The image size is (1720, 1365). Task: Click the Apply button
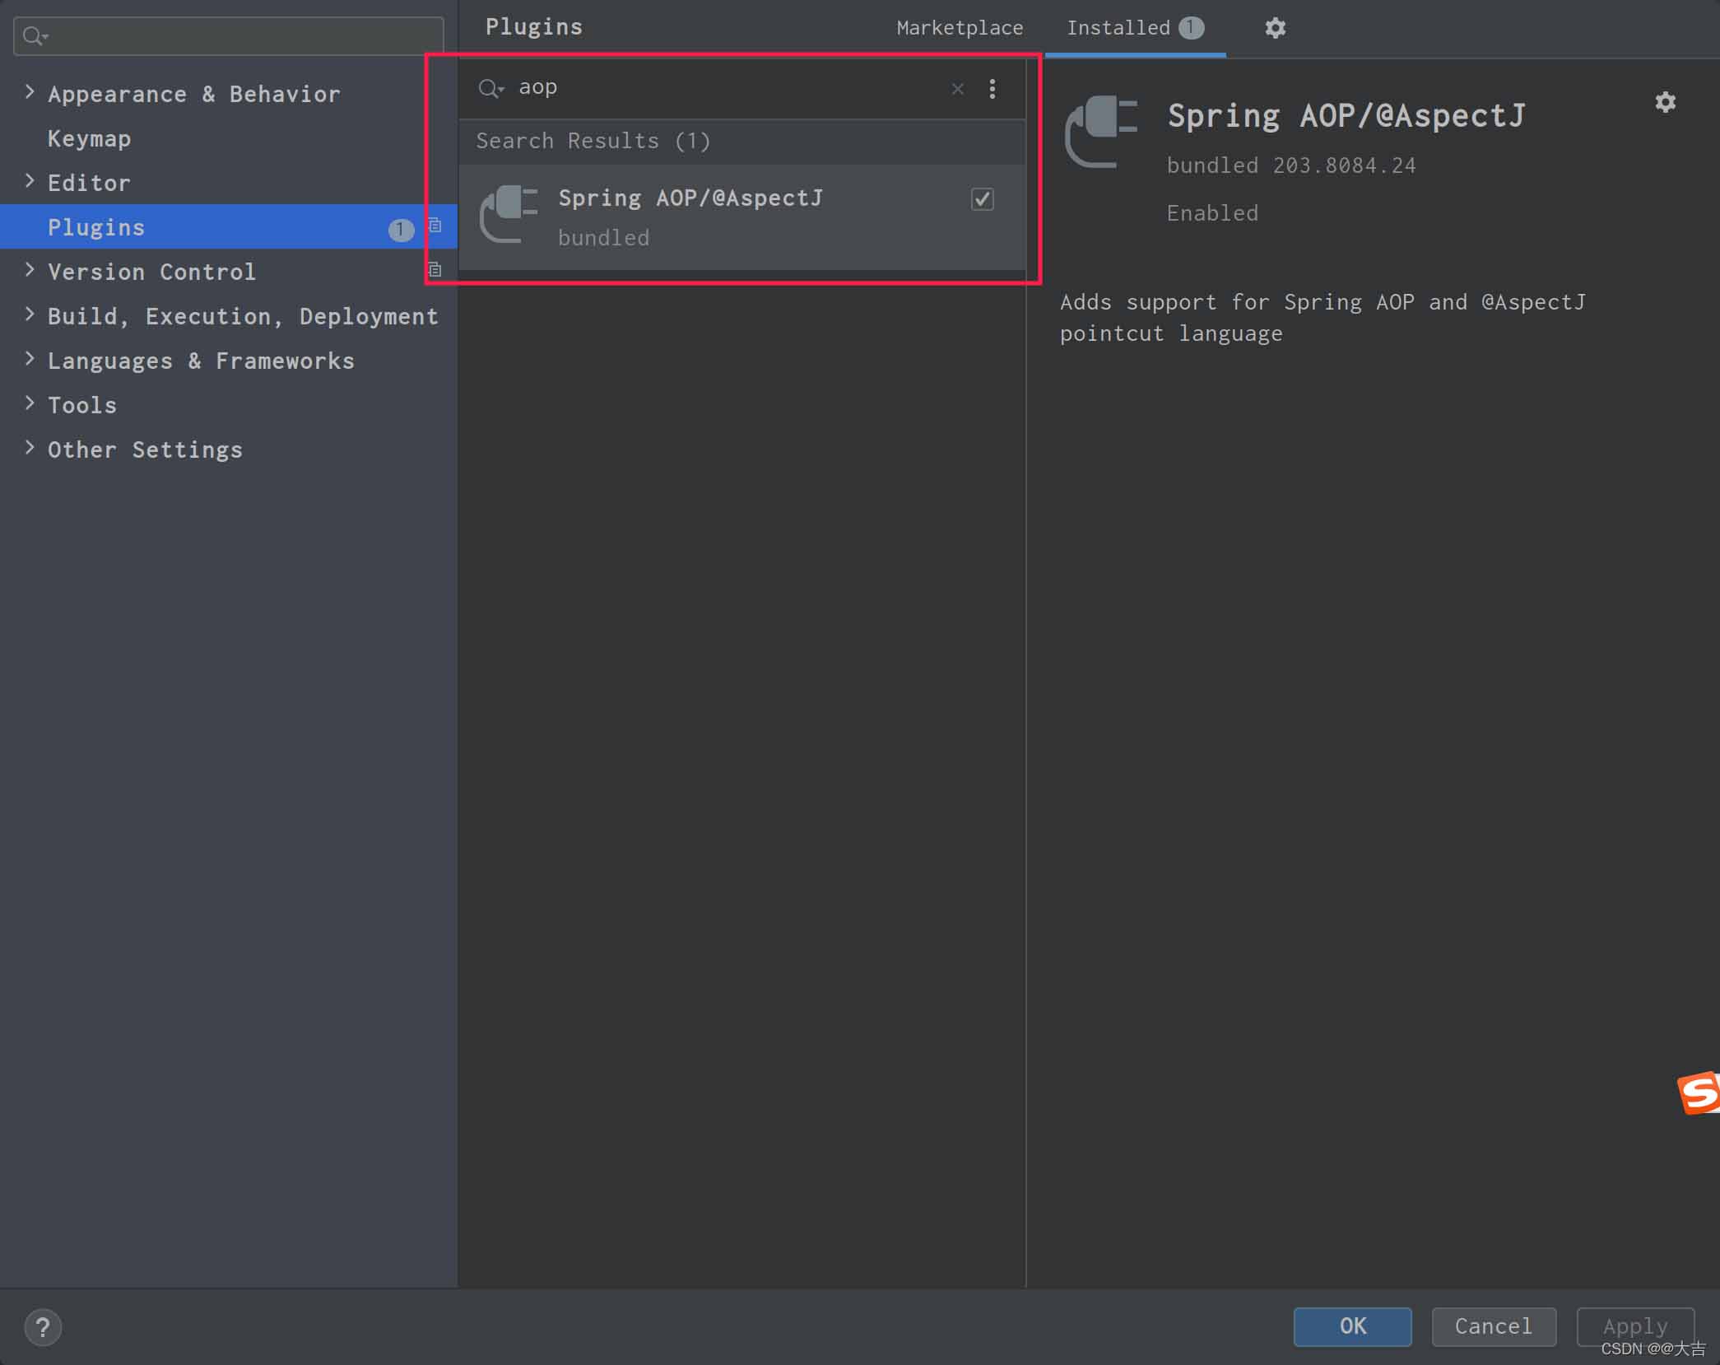point(1635,1326)
